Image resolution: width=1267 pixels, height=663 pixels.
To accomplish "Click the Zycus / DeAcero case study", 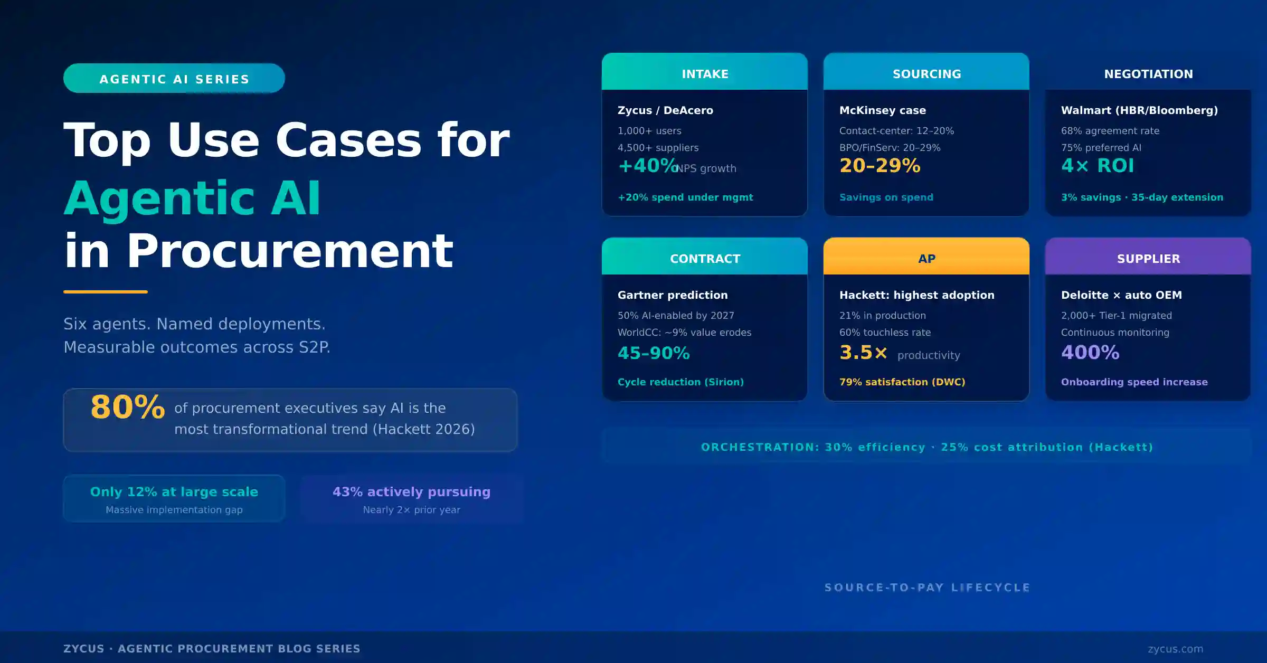I will (665, 110).
